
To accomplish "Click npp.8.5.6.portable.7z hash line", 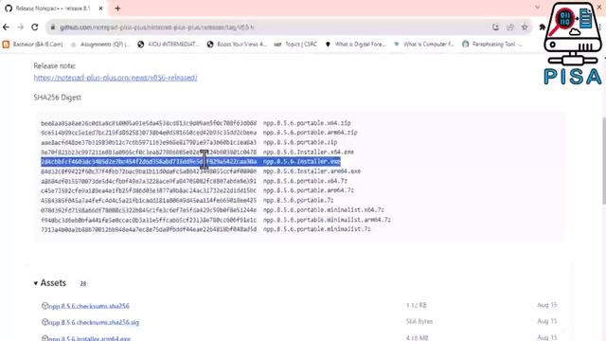I will tap(187, 200).
